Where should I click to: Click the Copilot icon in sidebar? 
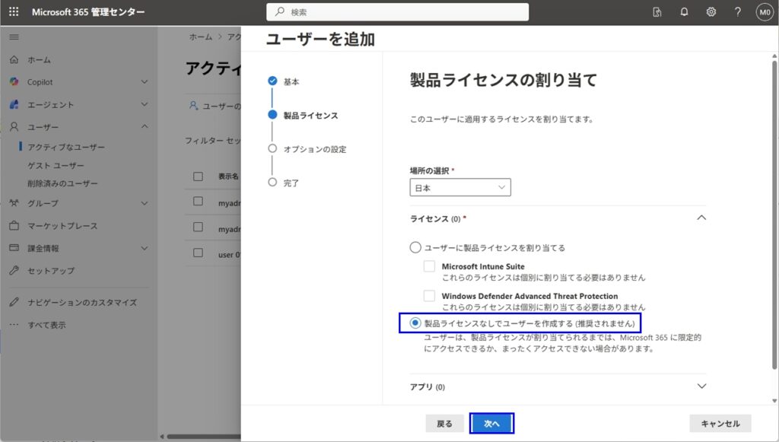click(x=14, y=82)
